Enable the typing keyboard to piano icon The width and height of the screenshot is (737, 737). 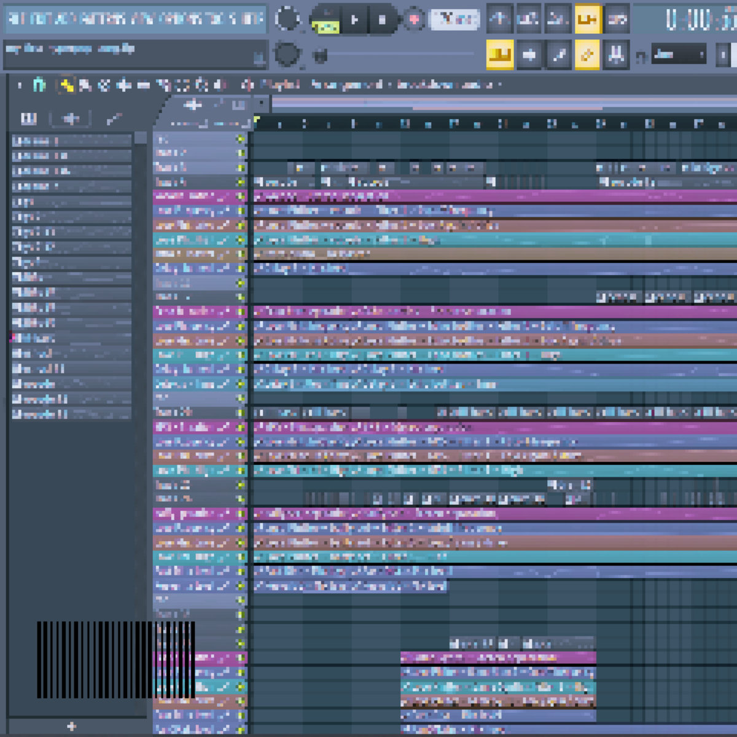click(x=500, y=55)
